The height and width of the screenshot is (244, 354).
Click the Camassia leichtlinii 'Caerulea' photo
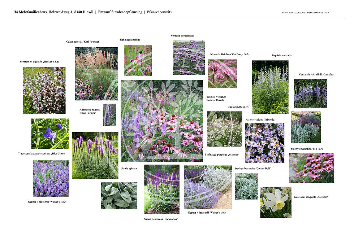click(310, 93)
